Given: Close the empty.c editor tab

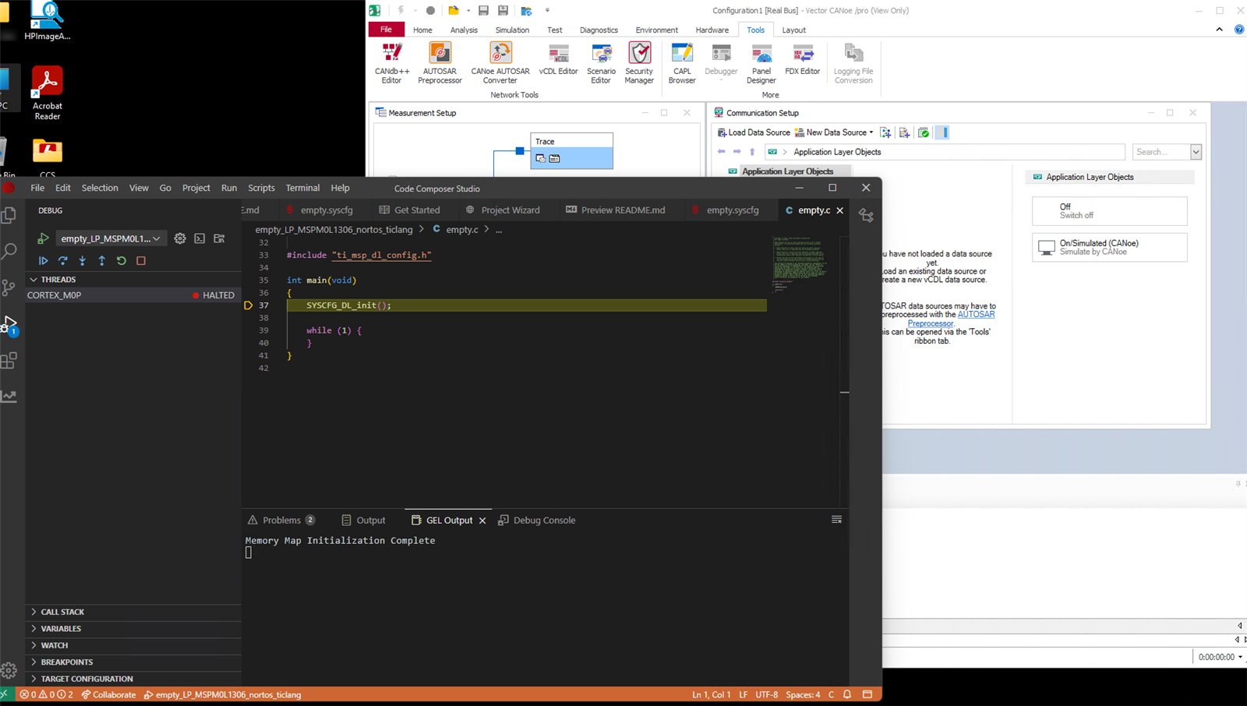Looking at the screenshot, I should (840, 210).
